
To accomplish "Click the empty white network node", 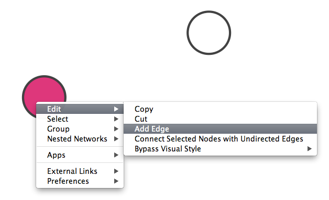I will (x=209, y=33).
